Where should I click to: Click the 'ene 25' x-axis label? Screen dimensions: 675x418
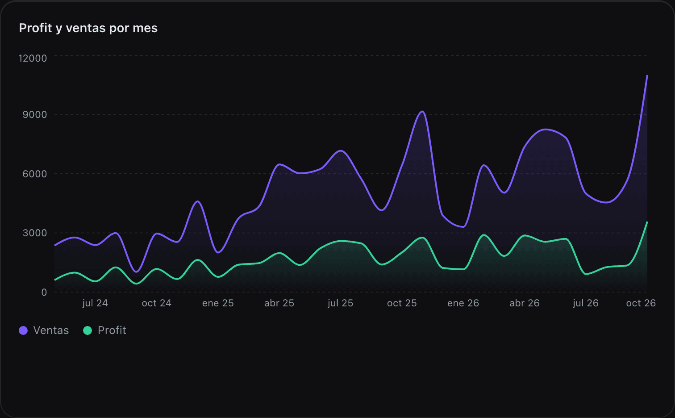click(x=218, y=303)
